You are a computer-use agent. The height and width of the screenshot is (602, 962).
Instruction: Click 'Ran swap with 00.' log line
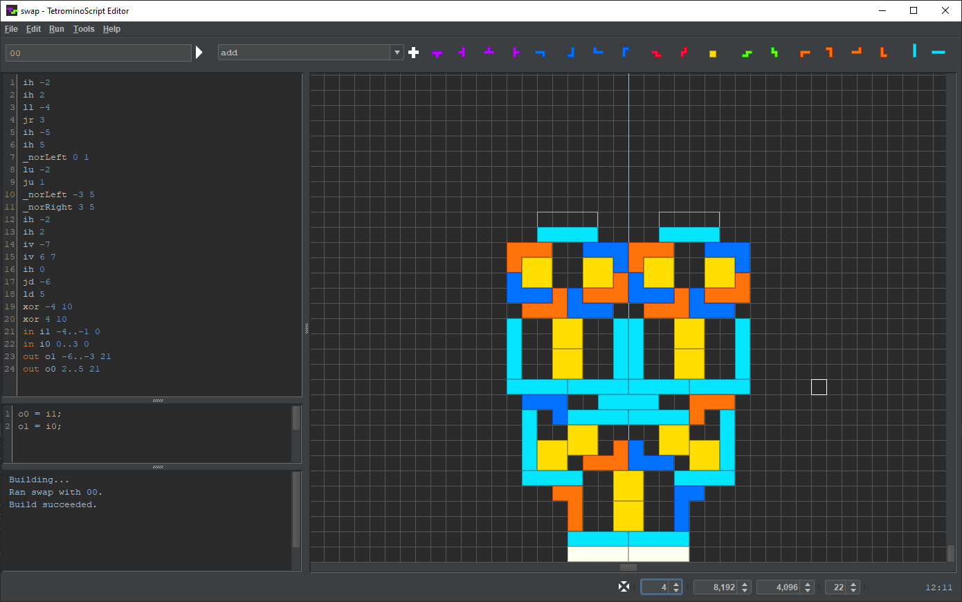pos(55,492)
